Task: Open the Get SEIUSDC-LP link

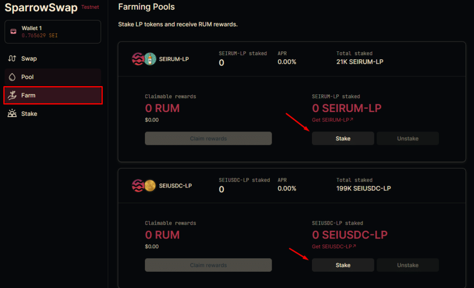Action: tap(334, 246)
